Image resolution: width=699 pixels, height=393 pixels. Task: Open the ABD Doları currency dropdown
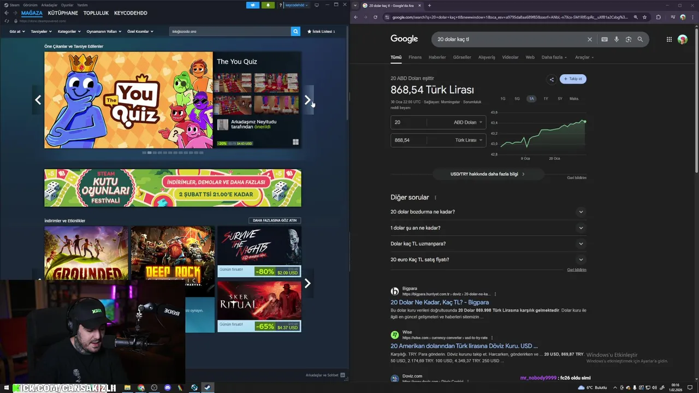468,122
